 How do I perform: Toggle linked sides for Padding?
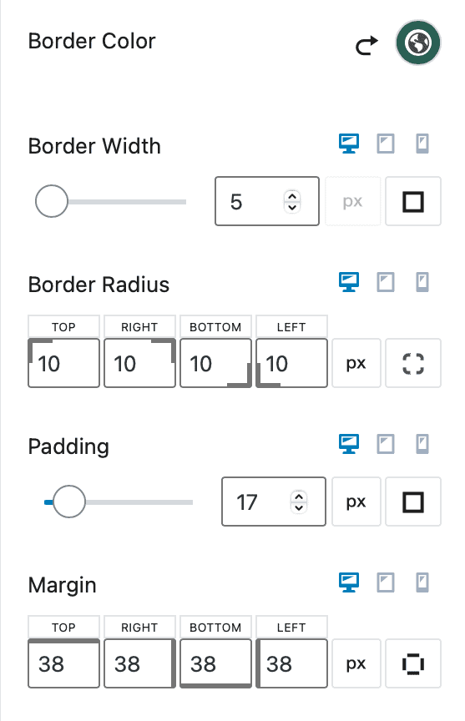pos(413,502)
